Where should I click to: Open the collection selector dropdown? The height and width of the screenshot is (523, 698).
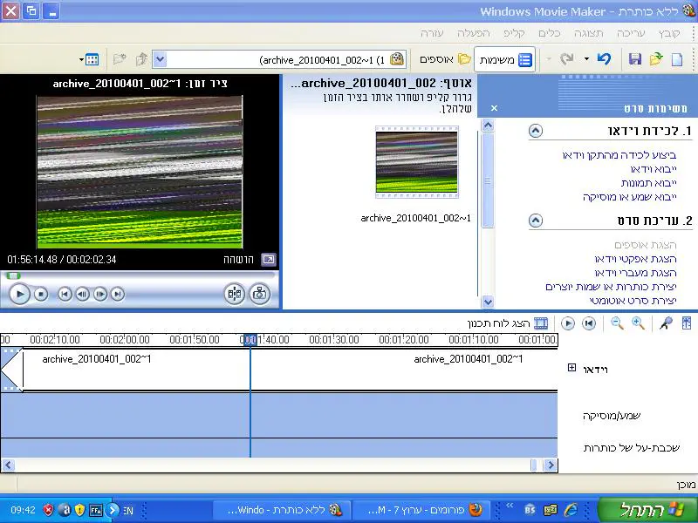tap(160, 59)
